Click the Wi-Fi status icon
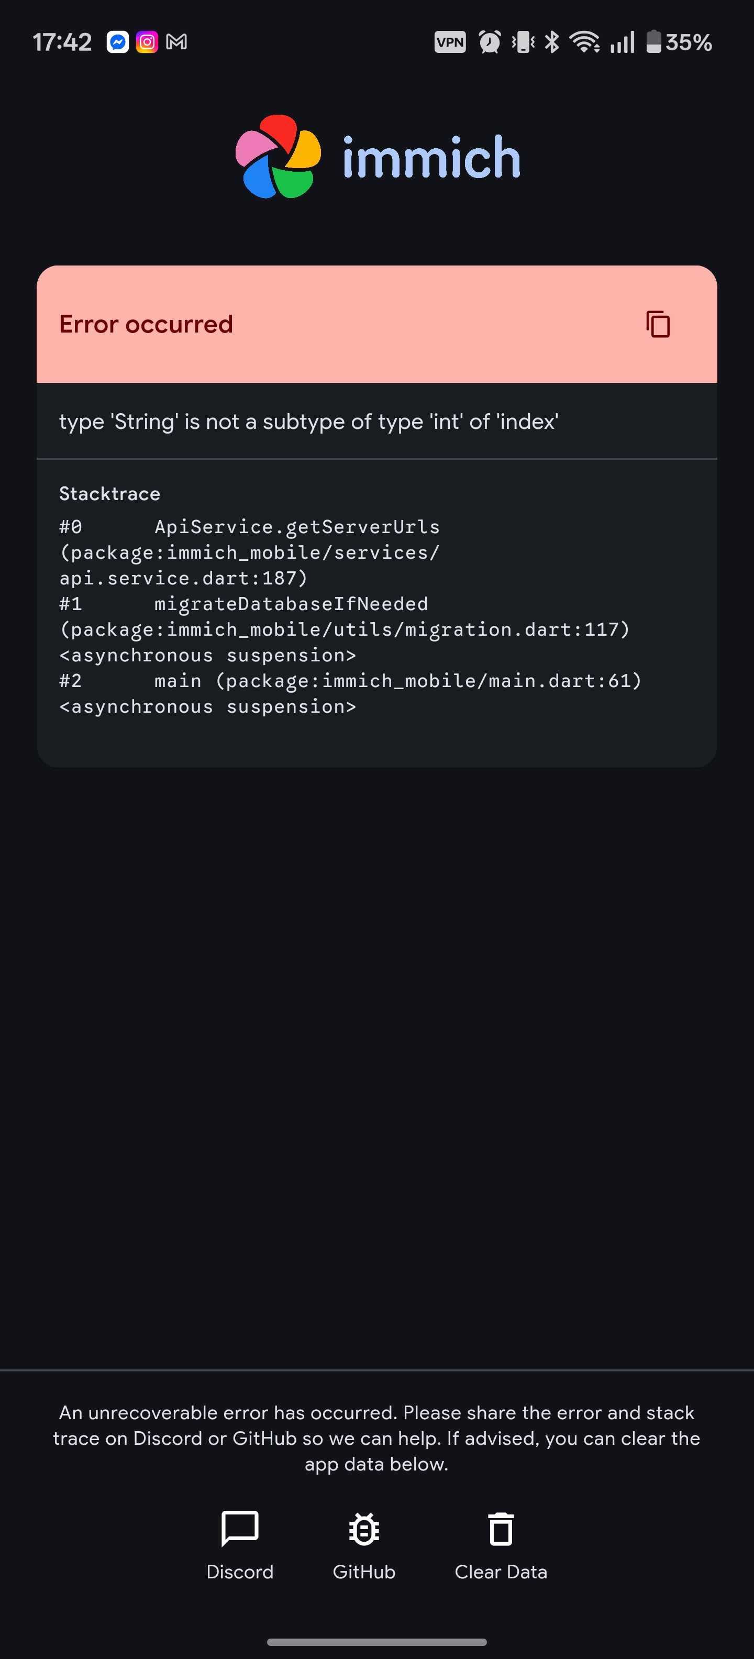The width and height of the screenshot is (754, 1659). click(585, 41)
